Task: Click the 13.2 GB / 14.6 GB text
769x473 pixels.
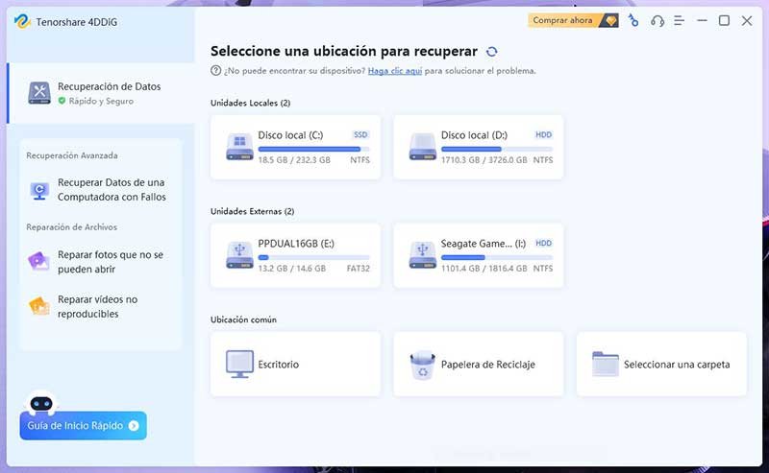Action: (x=292, y=269)
